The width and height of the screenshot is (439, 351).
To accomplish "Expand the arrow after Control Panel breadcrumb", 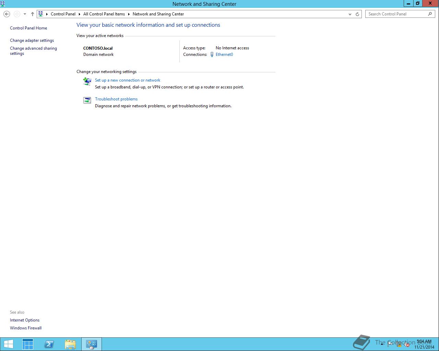I will pos(79,14).
